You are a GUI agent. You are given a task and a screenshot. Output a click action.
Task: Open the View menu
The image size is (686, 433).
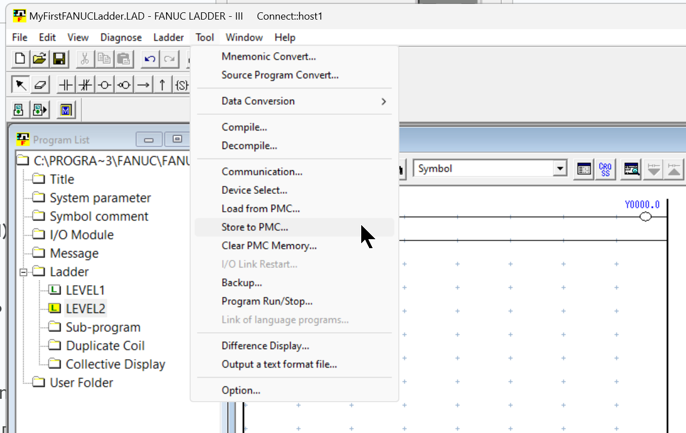(78, 38)
